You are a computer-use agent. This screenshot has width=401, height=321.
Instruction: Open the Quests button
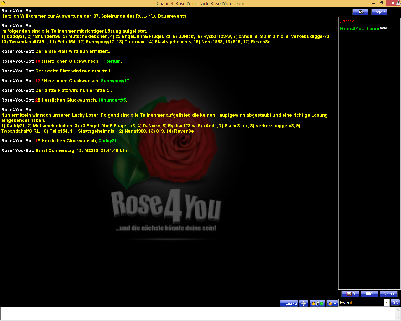pyautogui.click(x=289, y=303)
